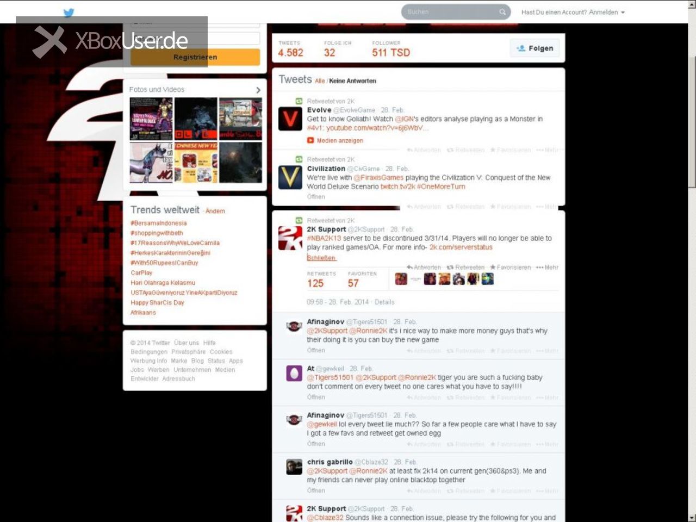The height and width of the screenshot is (522, 696).
Task: Collapse the tweet with 'Schließen'
Action: pyautogui.click(x=321, y=258)
